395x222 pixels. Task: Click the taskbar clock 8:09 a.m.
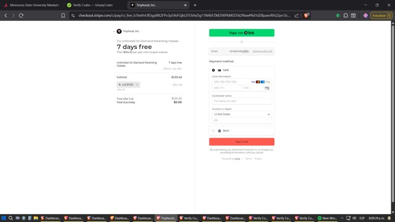pyautogui.click(x=376, y=218)
